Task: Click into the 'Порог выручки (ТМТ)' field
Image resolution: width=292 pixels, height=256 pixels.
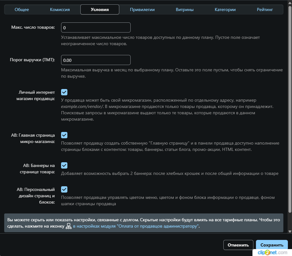Action: click(x=96, y=60)
